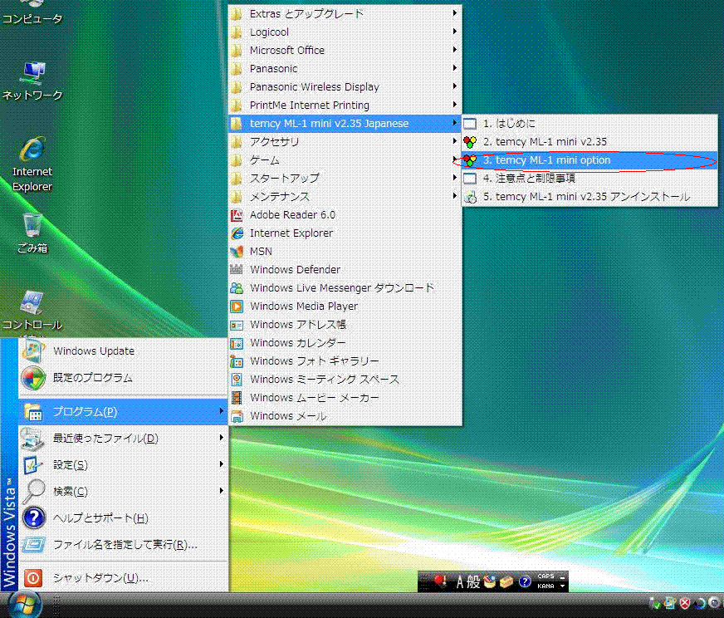
Task: Open Internet Explorer desktop shortcut
Action: 32,164
